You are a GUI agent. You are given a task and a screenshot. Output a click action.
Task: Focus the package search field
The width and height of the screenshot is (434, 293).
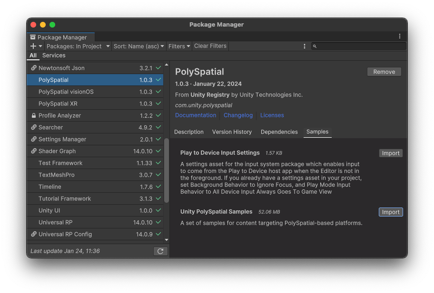coord(358,46)
